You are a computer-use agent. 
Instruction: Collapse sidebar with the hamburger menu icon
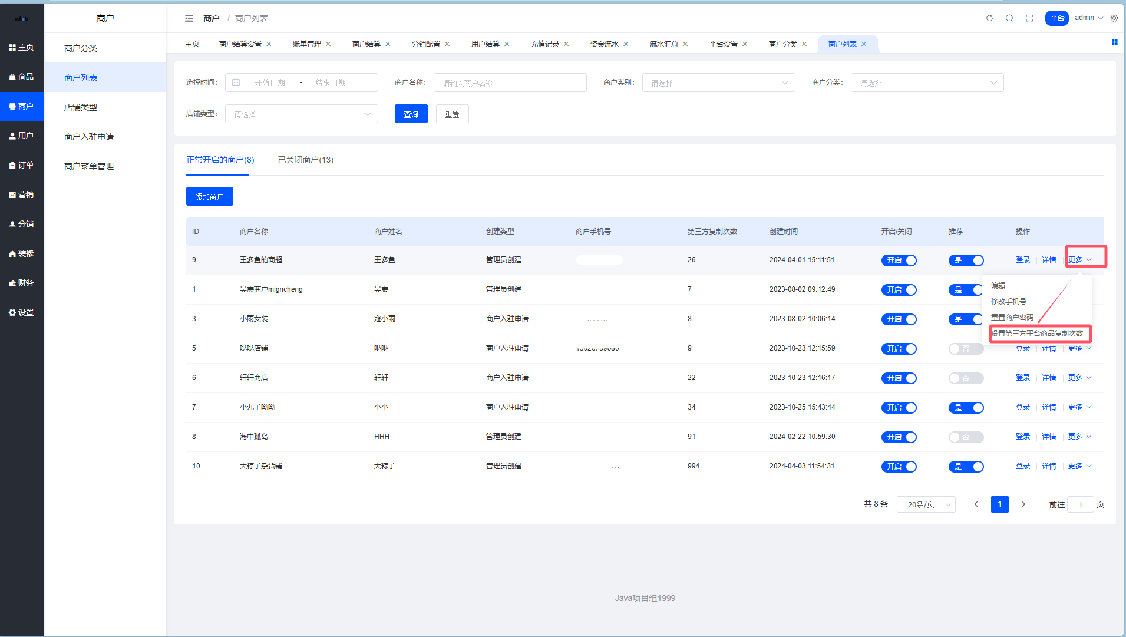[x=189, y=18]
